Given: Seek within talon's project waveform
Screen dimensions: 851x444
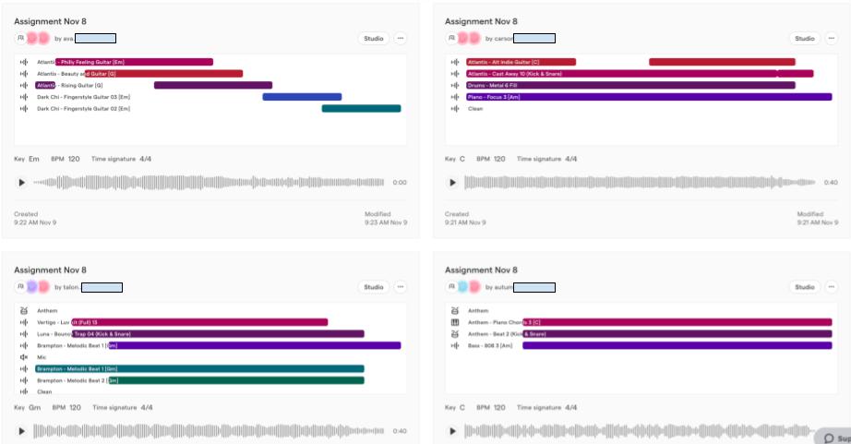Looking at the screenshot, I should 209,431.
